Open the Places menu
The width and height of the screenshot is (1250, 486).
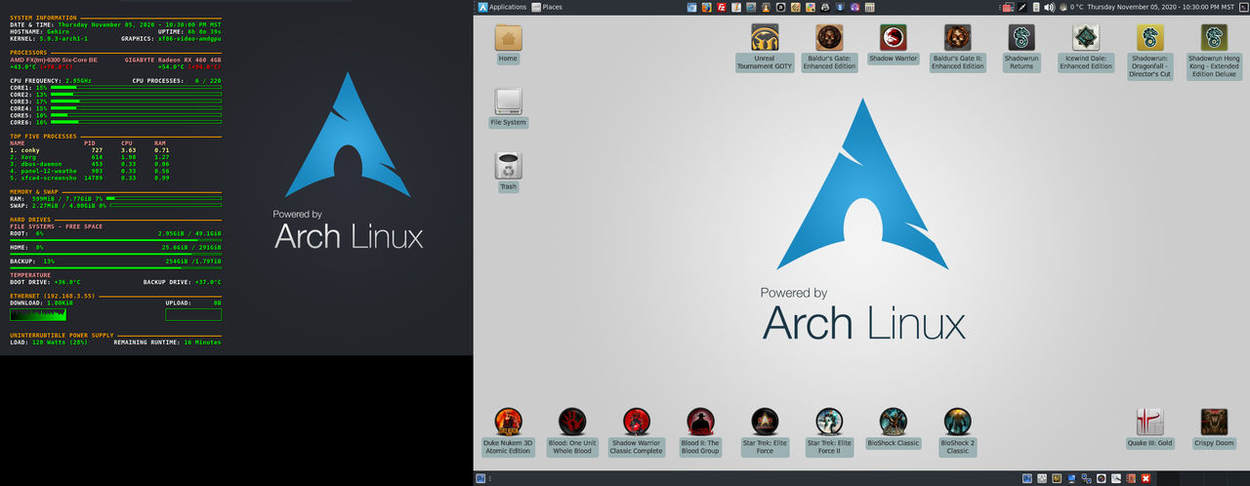pyautogui.click(x=546, y=7)
